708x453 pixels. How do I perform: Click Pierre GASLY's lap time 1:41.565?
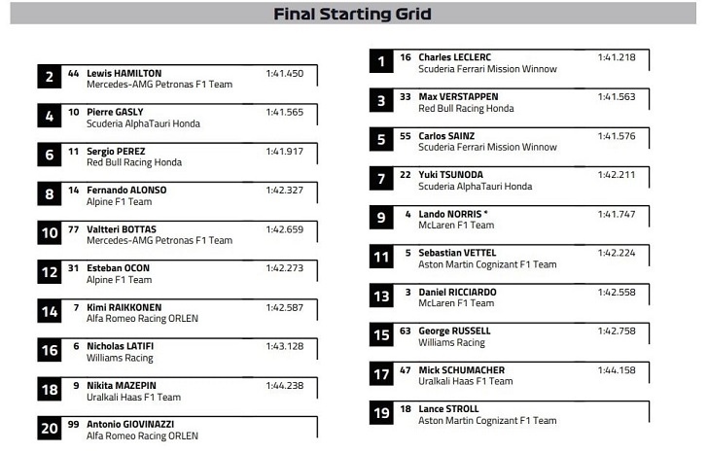(284, 112)
